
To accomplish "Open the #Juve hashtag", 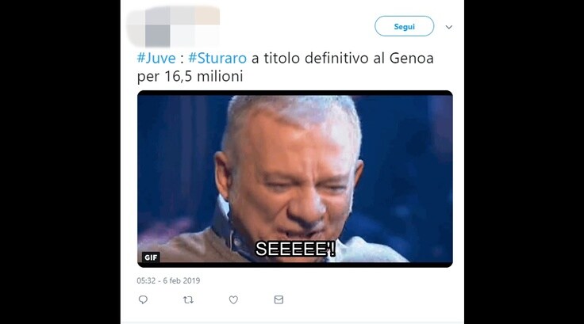I will coord(156,58).
